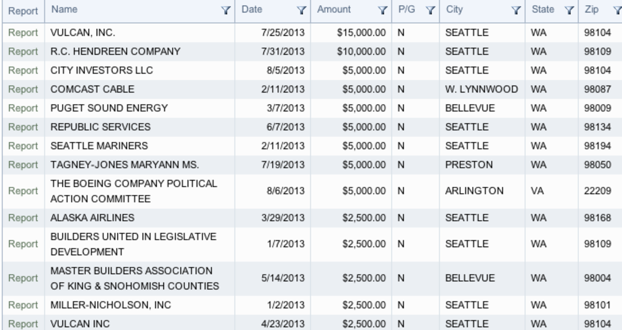Screen dimensions: 622x330
Task: Sort by Date column header
Action: [x=252, y=10]
